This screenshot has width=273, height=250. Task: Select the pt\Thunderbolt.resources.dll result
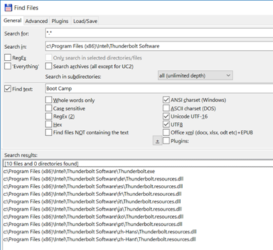(x=92, y=225)
